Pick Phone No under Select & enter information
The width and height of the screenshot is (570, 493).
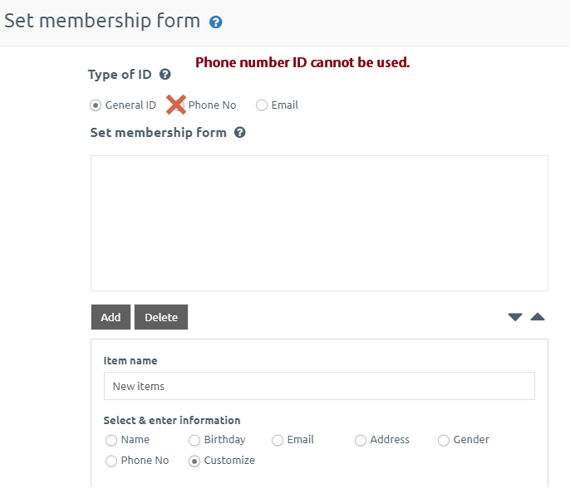point(111,461)
